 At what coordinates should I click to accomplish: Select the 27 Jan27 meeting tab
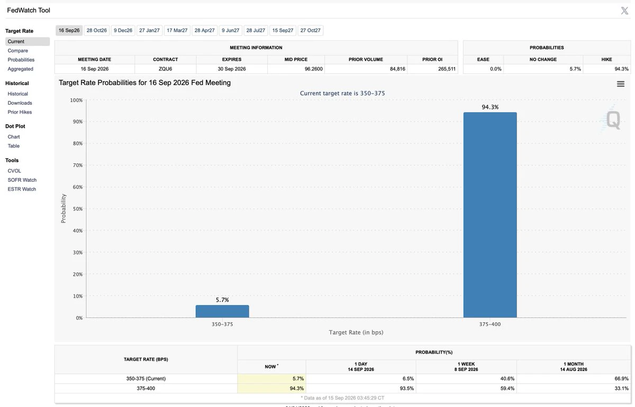coord(149,31)
